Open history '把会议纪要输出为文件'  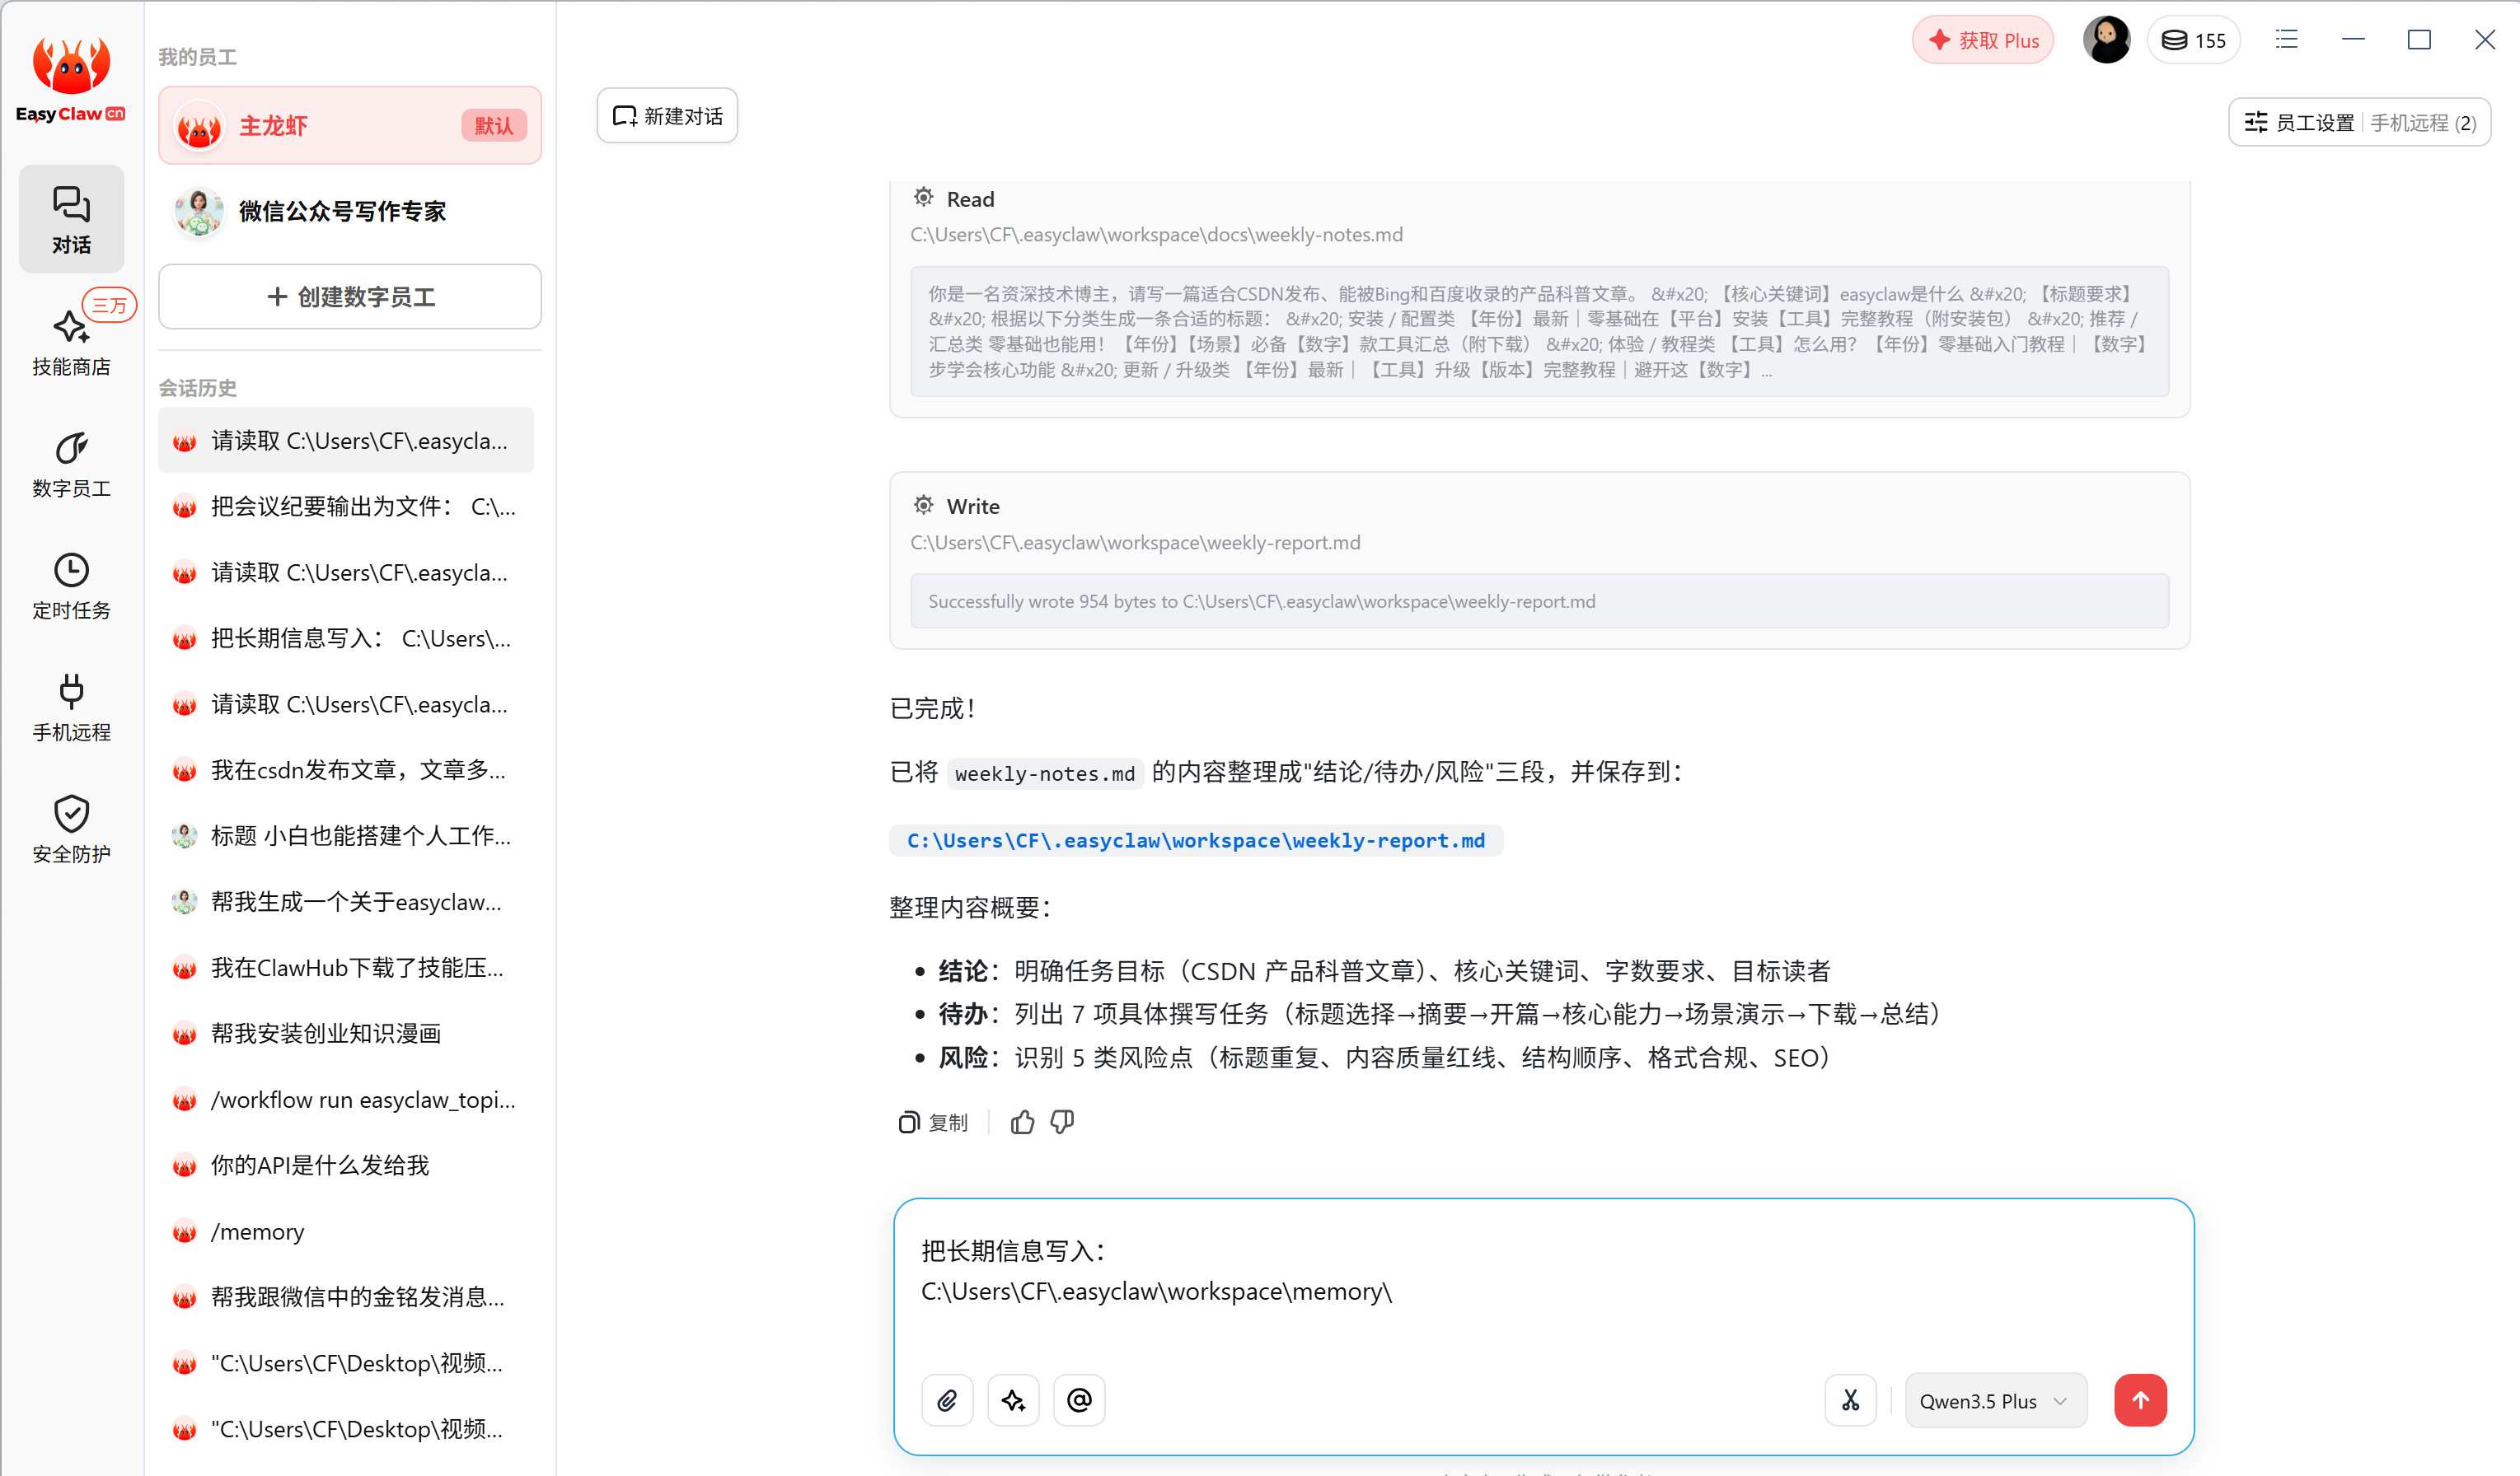(x=346, y=507)
